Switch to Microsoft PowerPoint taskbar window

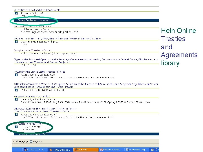pos(111,150)
